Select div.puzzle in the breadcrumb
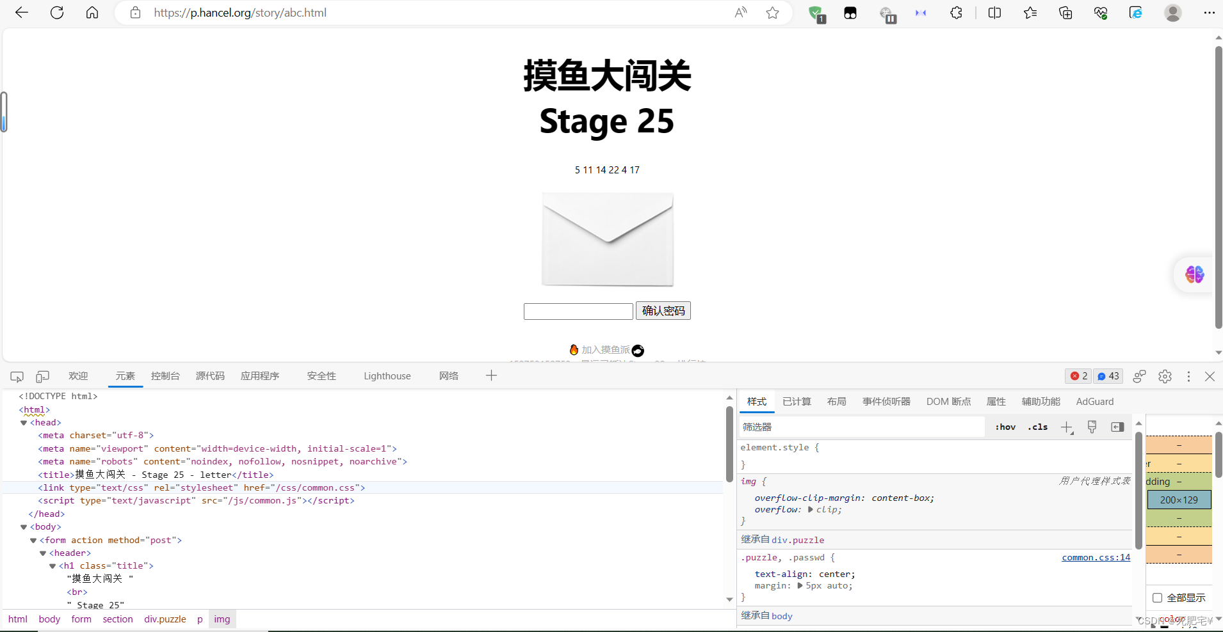 point(165,619)
